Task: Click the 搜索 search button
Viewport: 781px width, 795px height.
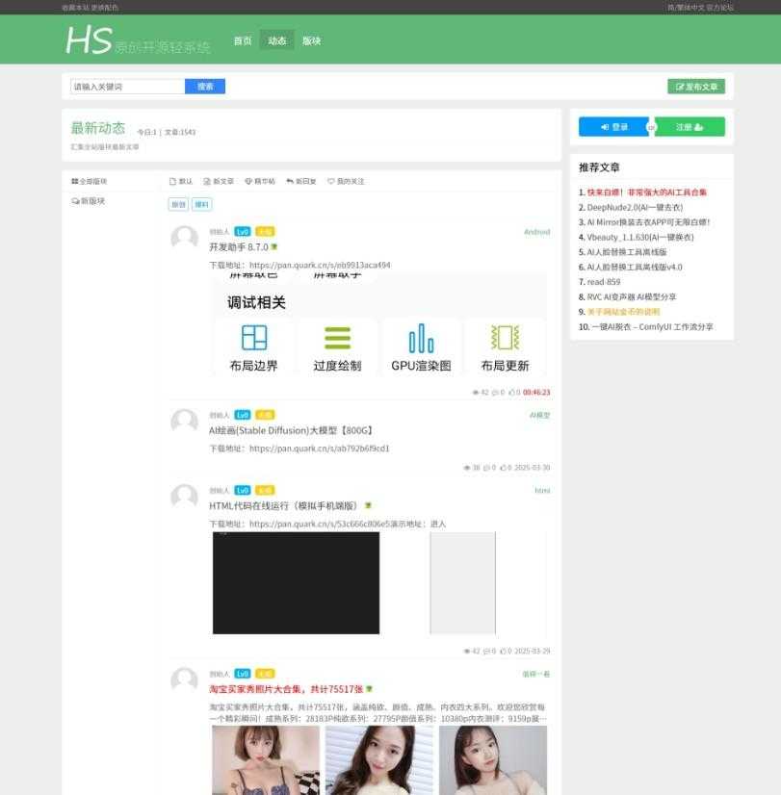Action: (x=207, y=86)
